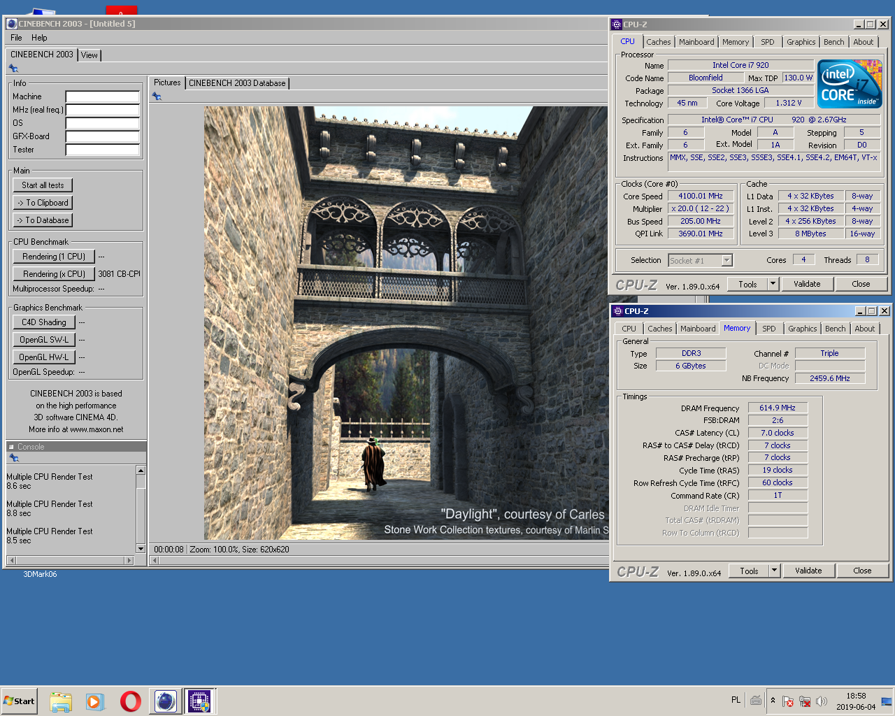Run the Rendering (x CPU) benchmark

pos(54,274)
